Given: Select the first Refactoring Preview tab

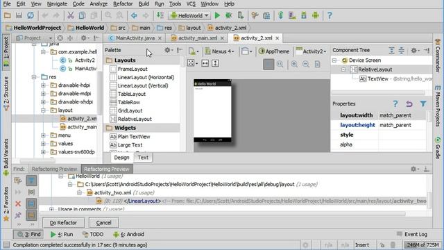Looking at the screenshot, I should (x=54, y=169).
